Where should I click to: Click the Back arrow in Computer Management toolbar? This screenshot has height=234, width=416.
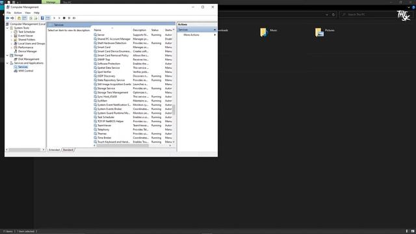(x=7, y=18)
